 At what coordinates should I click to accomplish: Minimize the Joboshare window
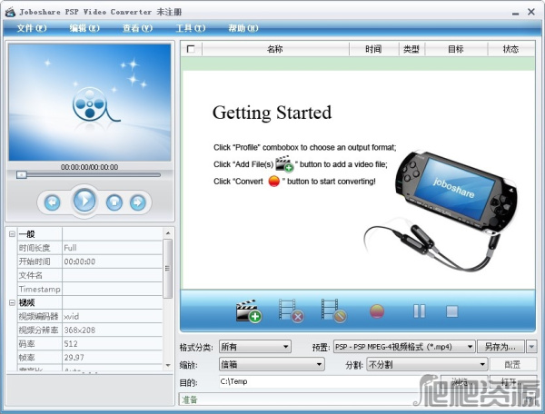click(515, 13)
